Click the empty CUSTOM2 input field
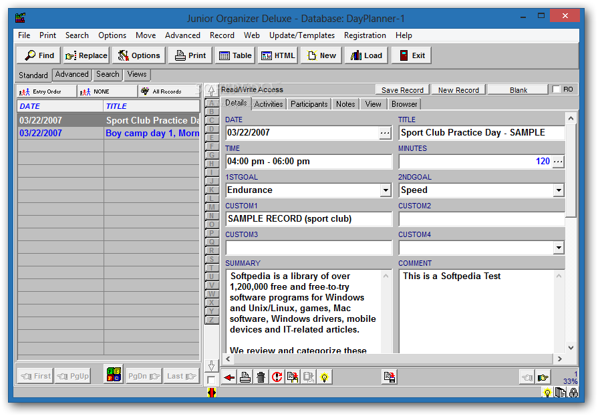Viewport: 598px width, 416px height. [481, 219]
